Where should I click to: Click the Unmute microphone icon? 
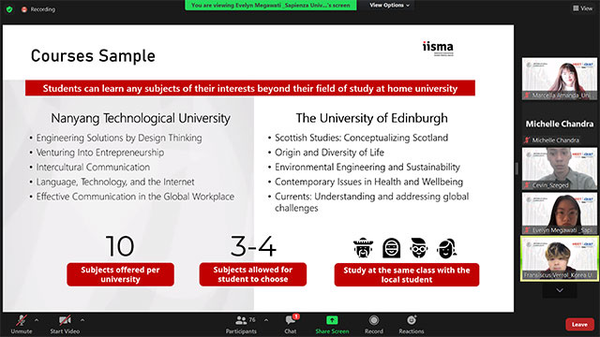(22, 320)
